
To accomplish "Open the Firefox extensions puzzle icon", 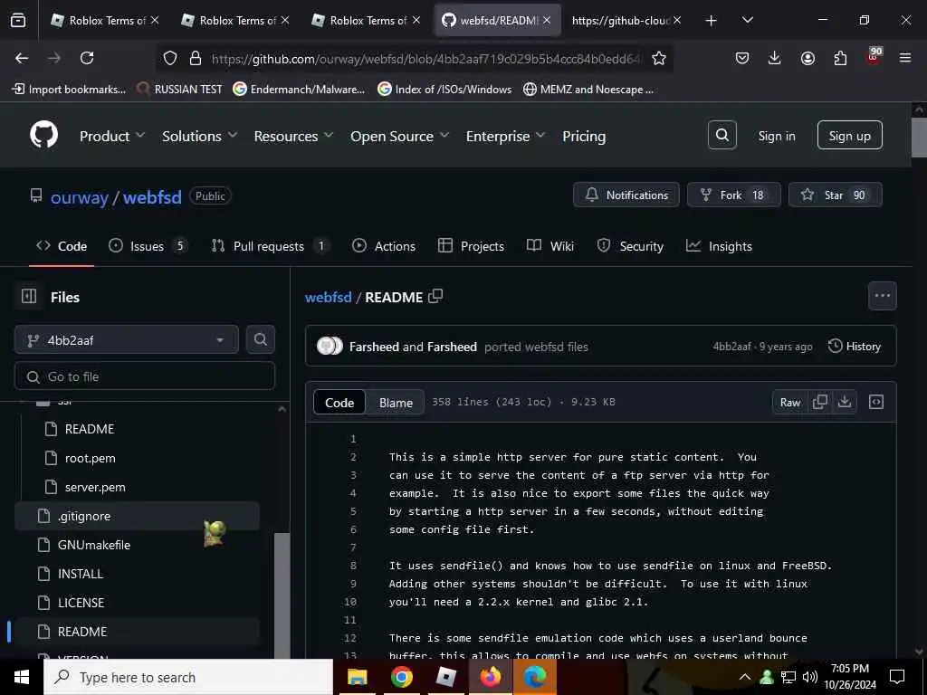I will [840, 58].
